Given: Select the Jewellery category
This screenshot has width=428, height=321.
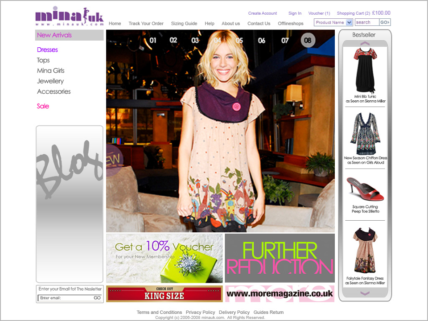Looking at the screenshot, I should 50,81.
